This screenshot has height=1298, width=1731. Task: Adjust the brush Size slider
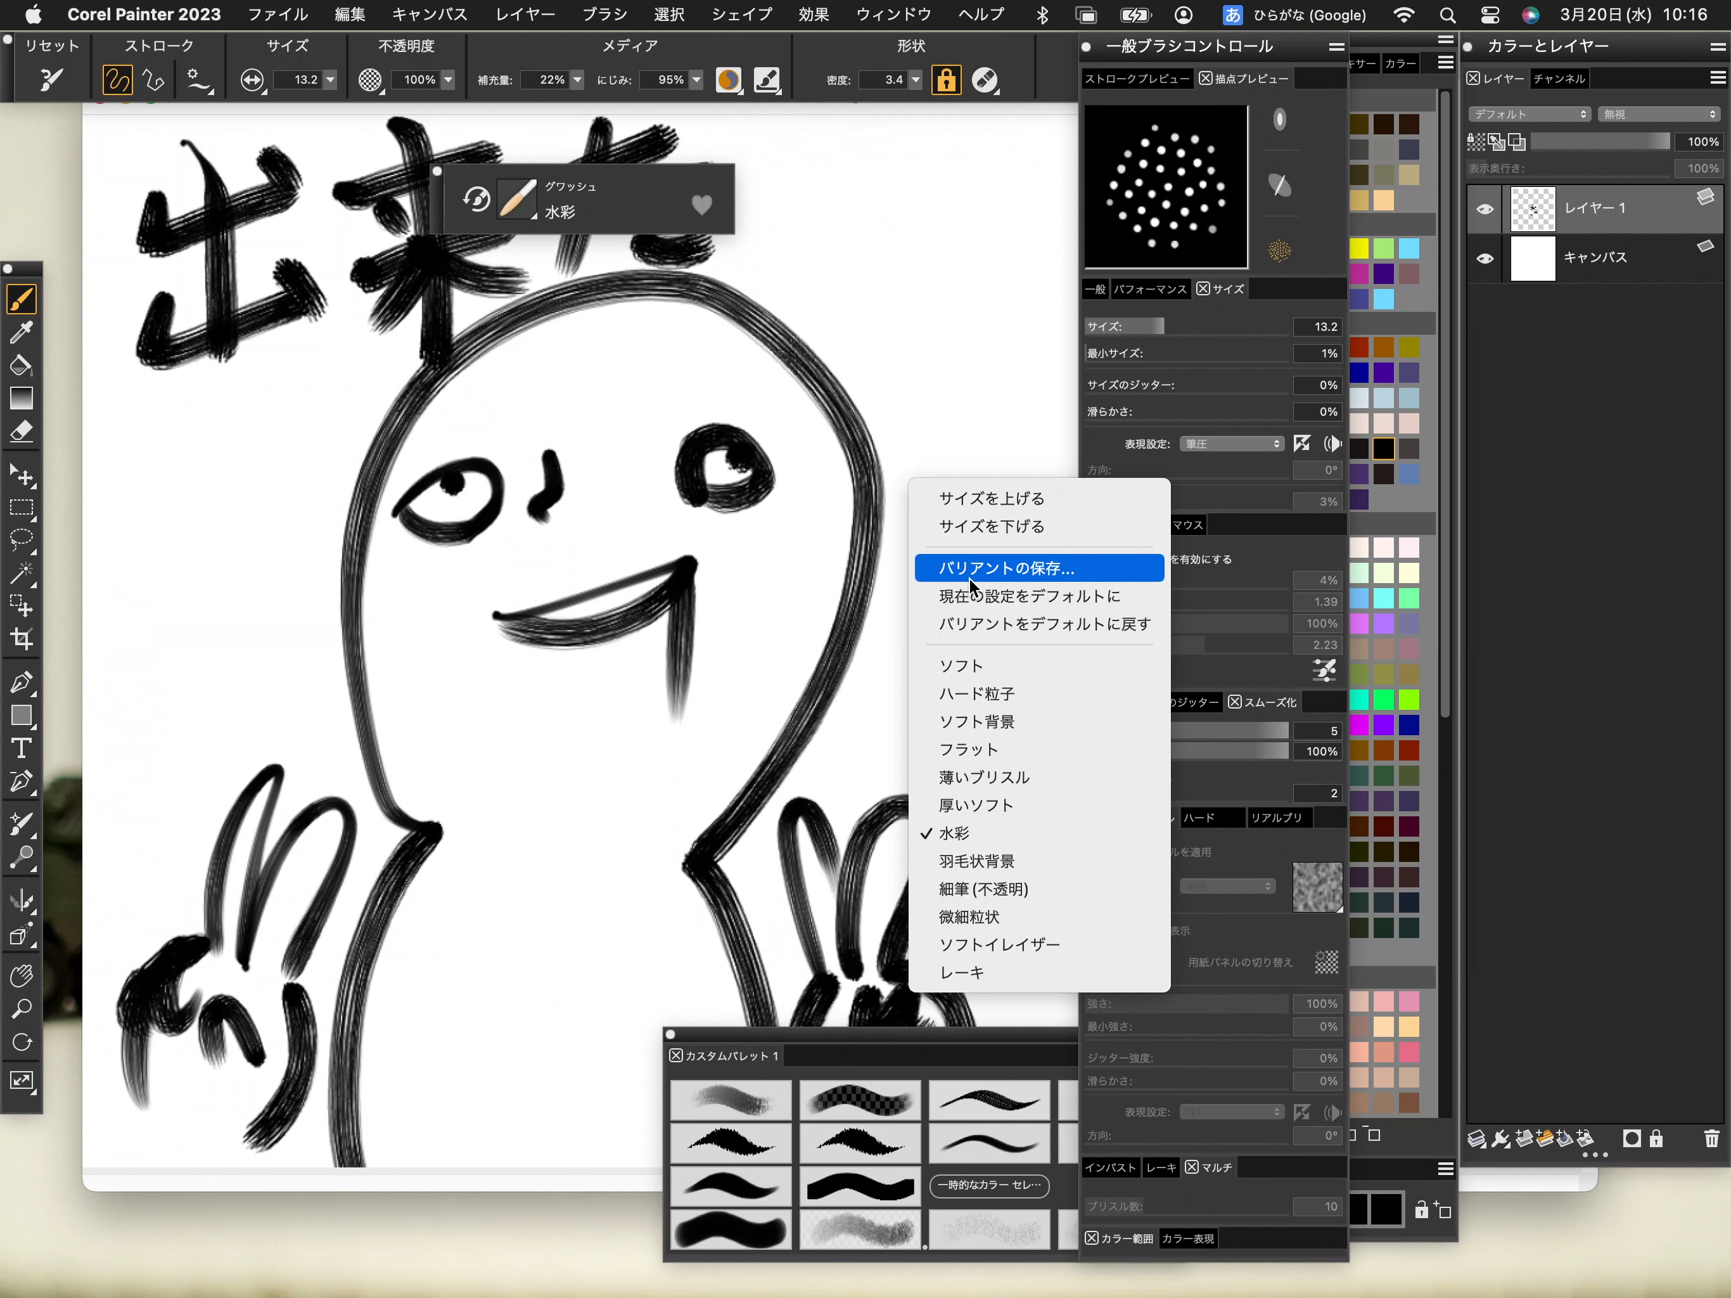point(1186,326)
